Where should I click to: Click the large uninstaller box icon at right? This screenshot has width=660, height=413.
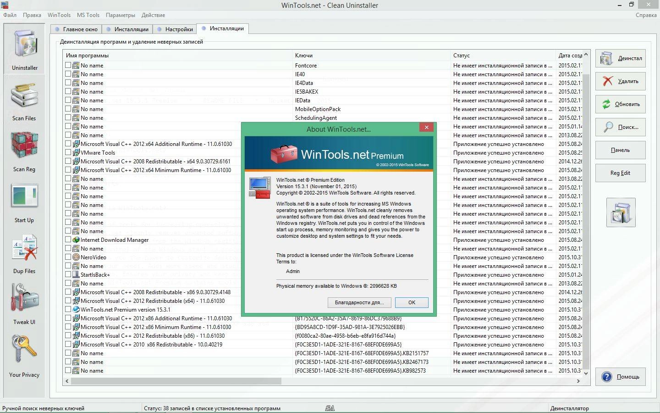[621, 212]
